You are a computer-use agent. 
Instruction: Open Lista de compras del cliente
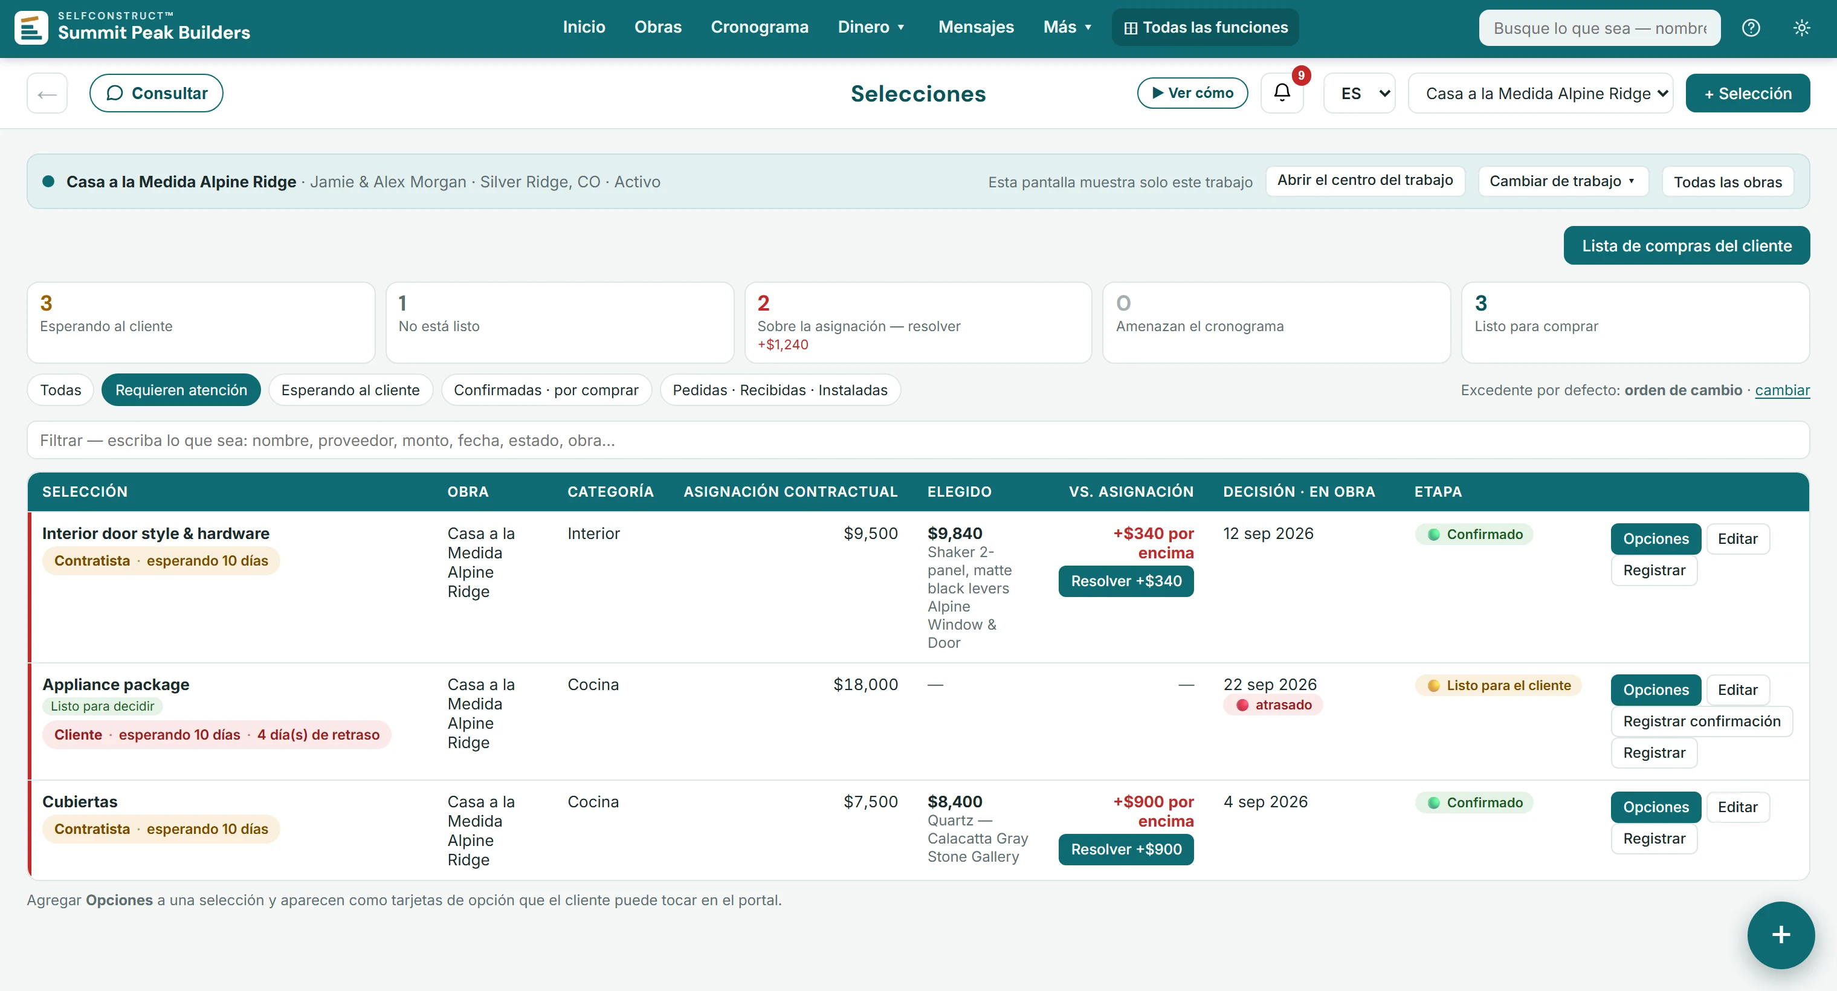click(1687, 245)
